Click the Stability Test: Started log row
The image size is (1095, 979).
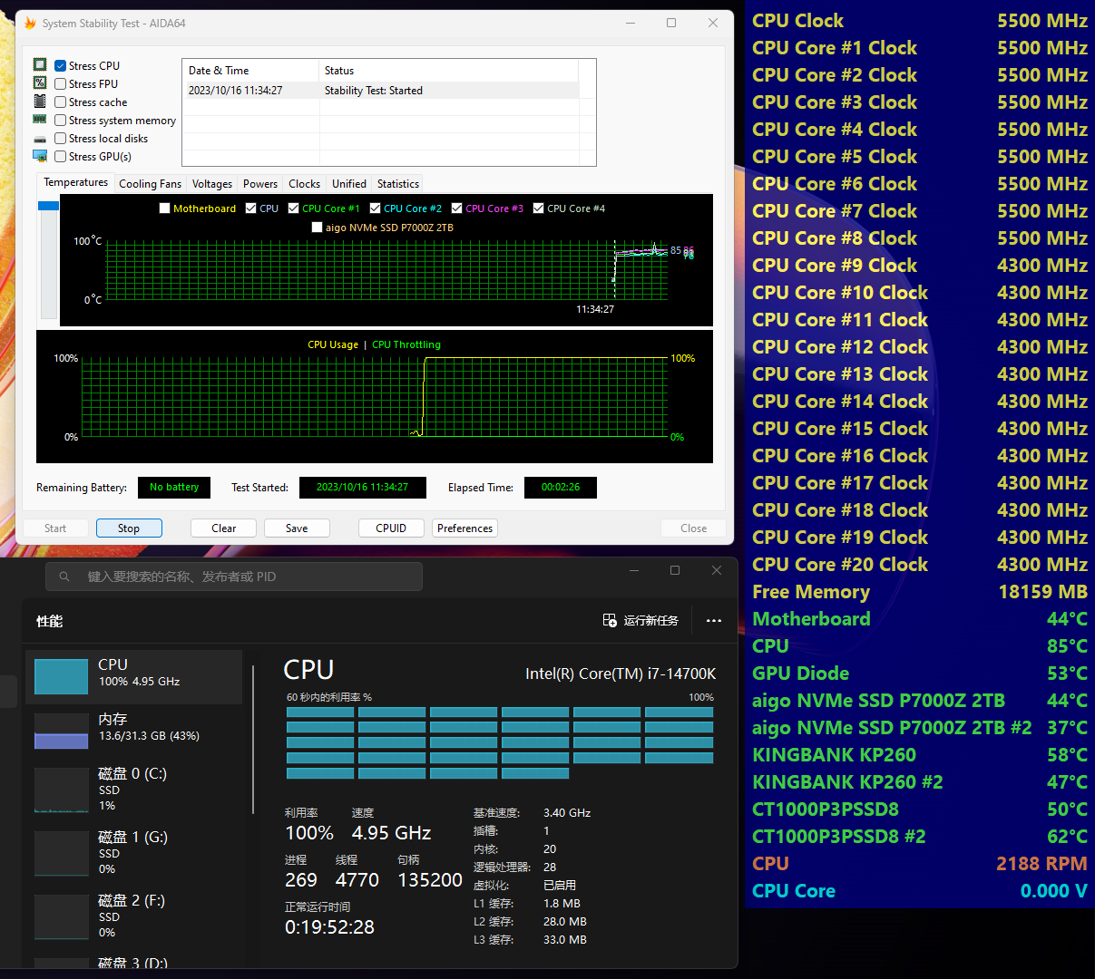[x=381, y=91]
